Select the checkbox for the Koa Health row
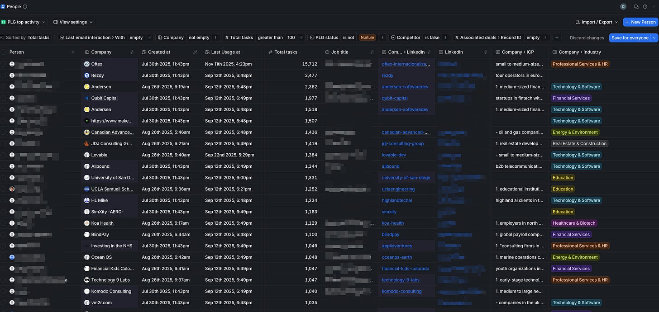Screen dimensions: 659x312 pos(3,223)
